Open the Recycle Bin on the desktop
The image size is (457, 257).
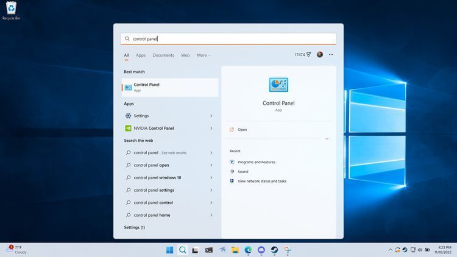(x=11, y=9)
